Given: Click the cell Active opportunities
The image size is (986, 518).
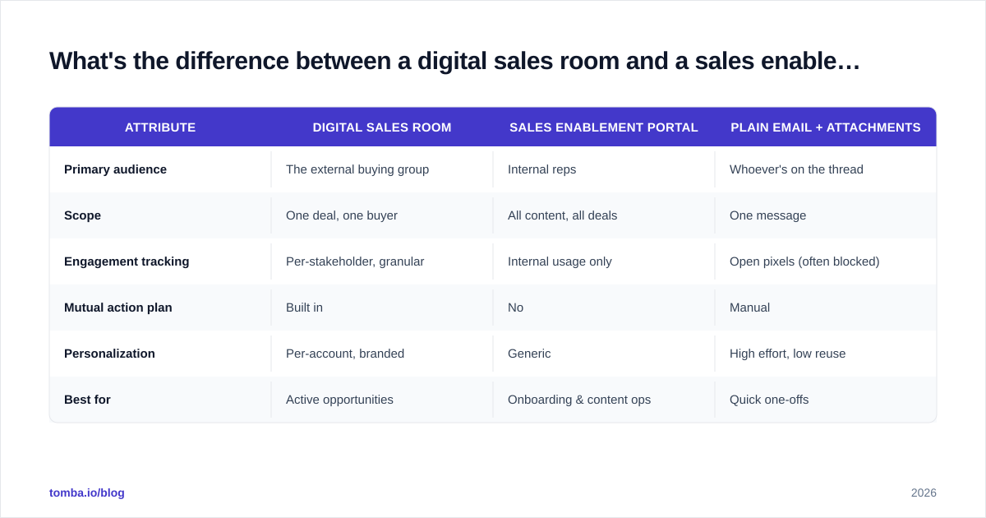Looking at the screenshot, I should coord(339,400).
